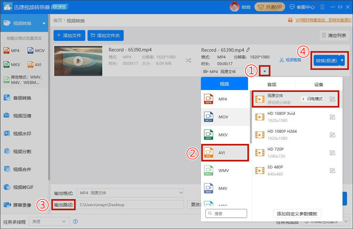Go to 首页 in the breadcrumb
This screenshot has width=353, height=229.
point(57,21)
